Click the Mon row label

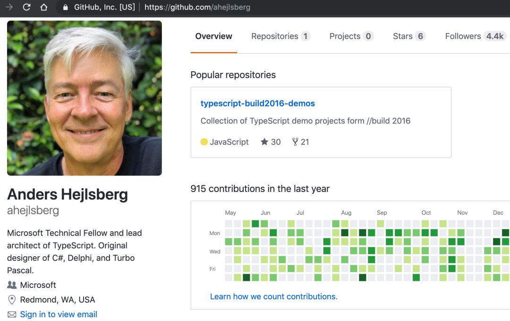[x=215, y=233]
